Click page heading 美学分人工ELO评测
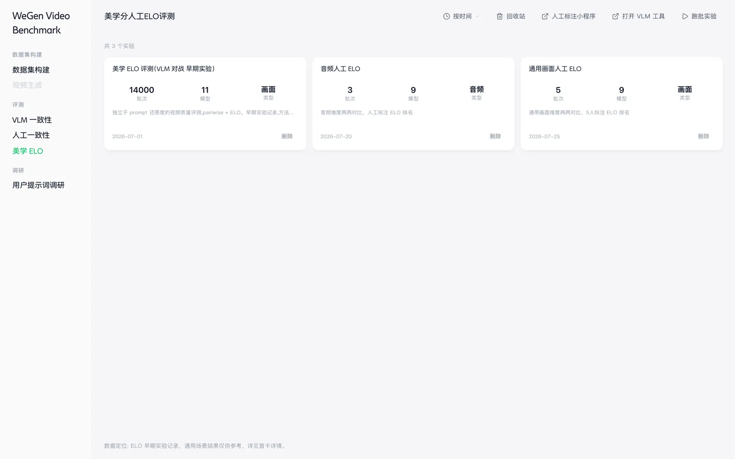735x459 pixels. point(140,17)
